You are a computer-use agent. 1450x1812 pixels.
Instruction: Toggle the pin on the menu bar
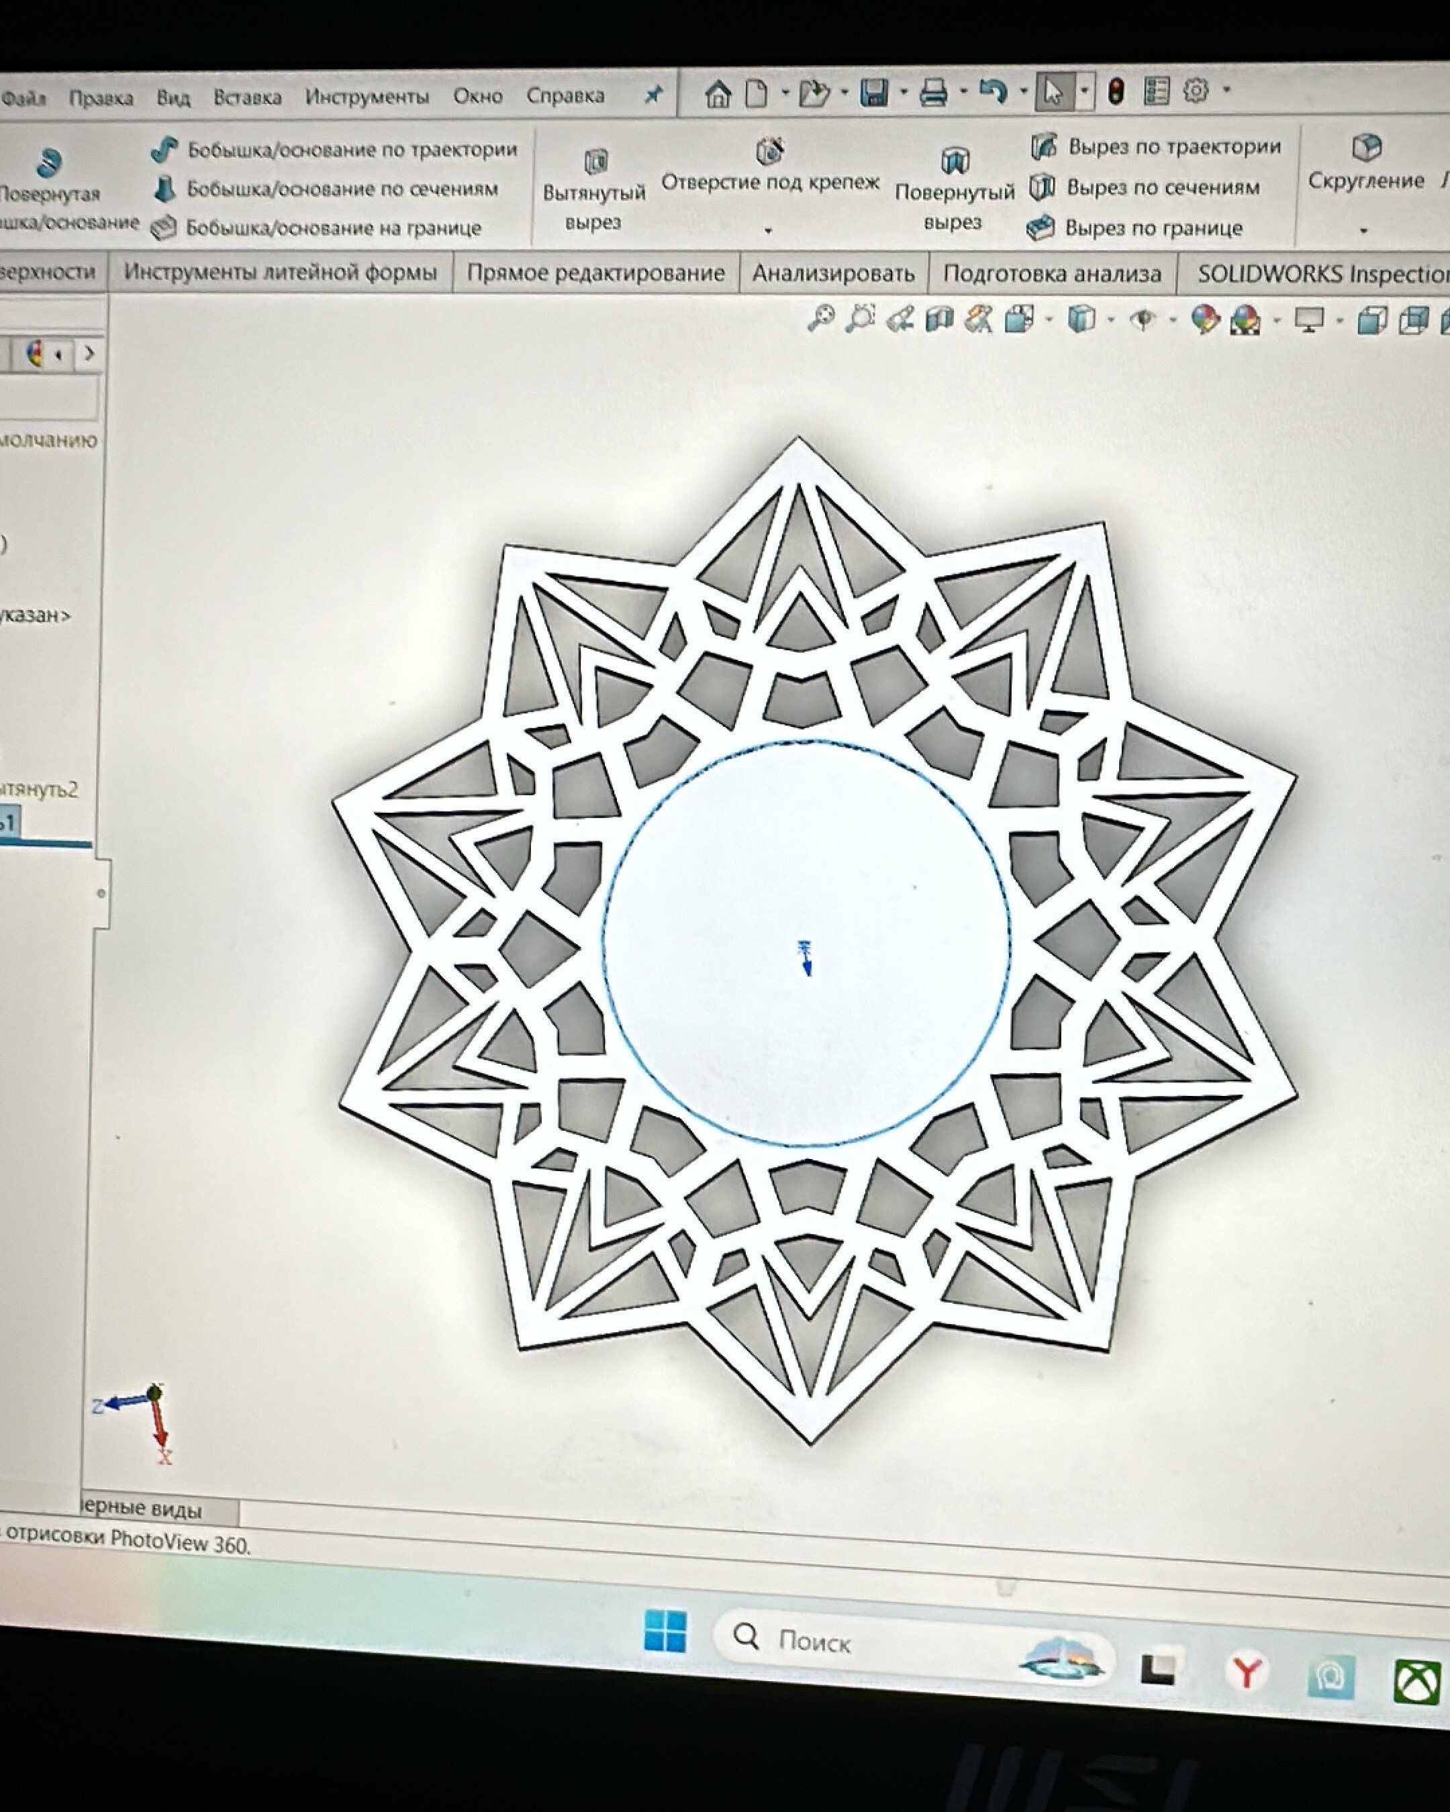[653, 95]
